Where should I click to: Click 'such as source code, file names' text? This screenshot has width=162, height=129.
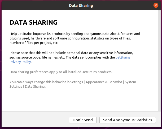point(37,57)
